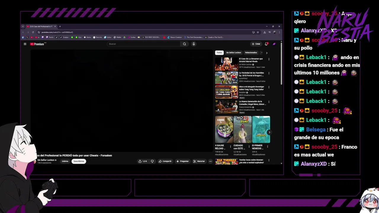The width and height of the screenshot is (379, 213).
Task: Open options for 4 GAUGE RELOAD short
Action: tap(231, 146)
